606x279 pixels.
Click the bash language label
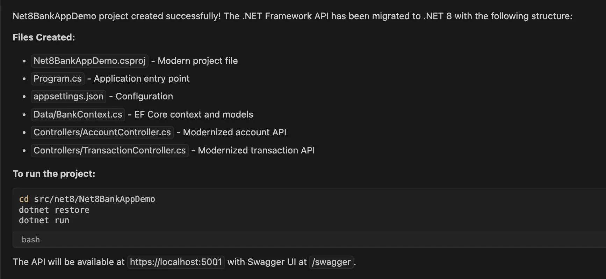coord(31,240)
